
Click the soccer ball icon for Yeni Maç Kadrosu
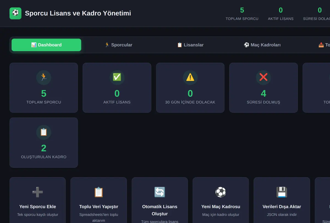tap(221, 192)
